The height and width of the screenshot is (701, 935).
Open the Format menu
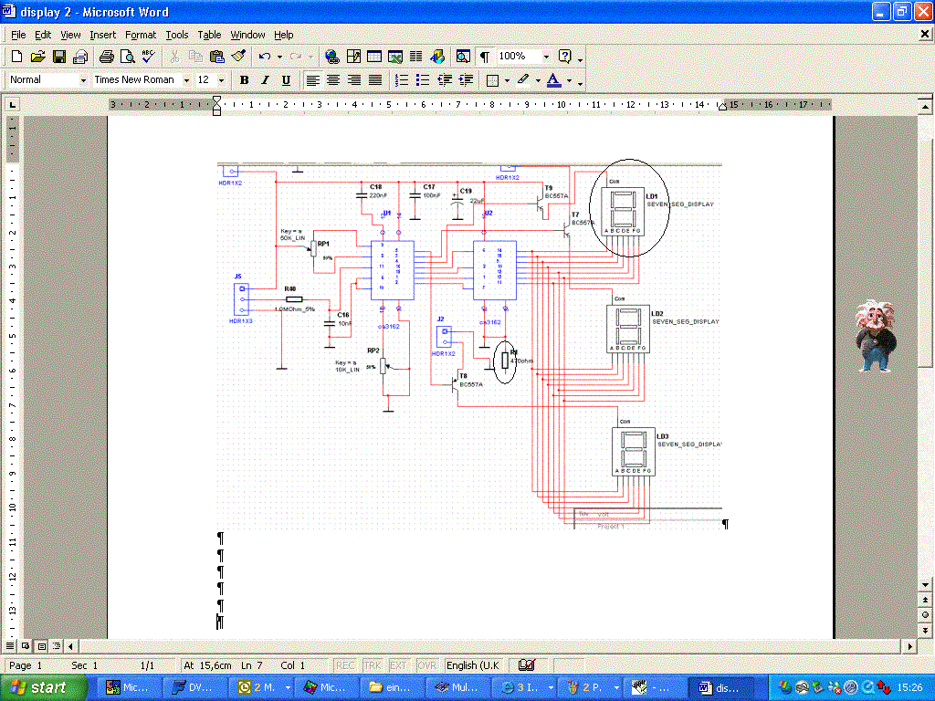[x=141, y=35]
